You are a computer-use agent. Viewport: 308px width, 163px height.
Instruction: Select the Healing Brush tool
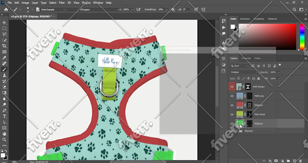(4, 64)
